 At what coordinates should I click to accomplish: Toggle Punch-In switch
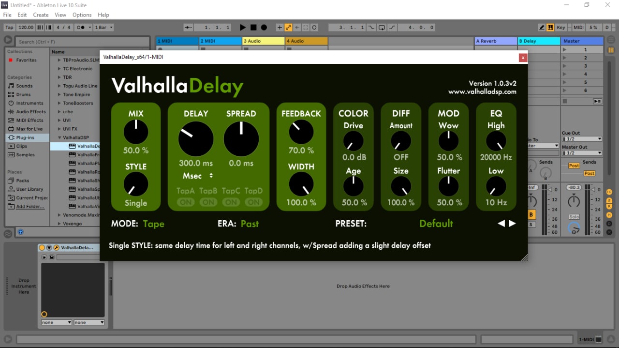point(371,28)
